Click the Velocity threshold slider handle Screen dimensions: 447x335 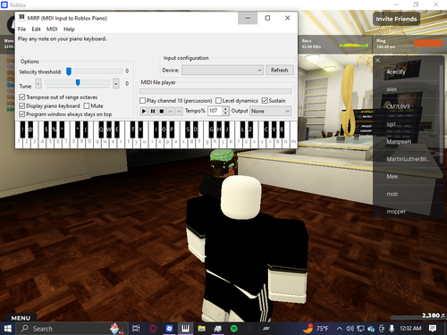pyautogui.click(x=69, y=71)
